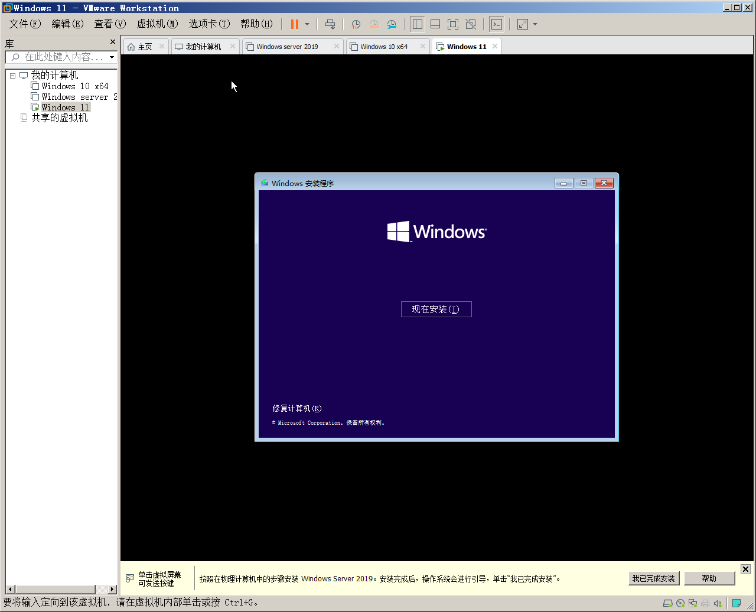Click the library scrollbar right arrow
756x612 pixels.
[x=113, y=590]
